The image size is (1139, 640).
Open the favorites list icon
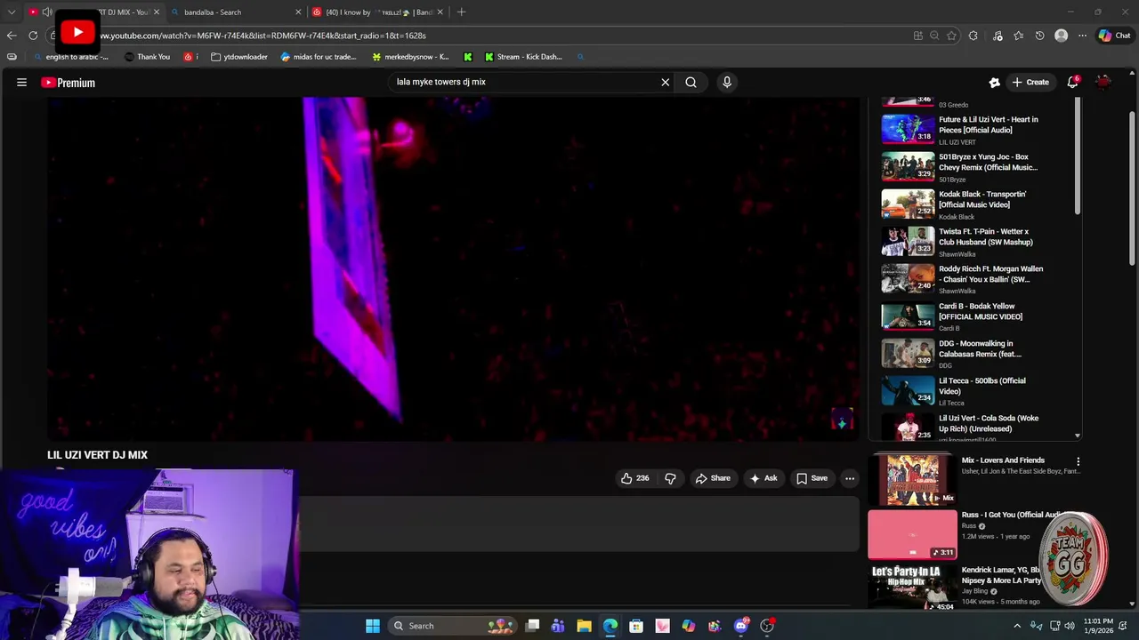[x=1019, y=36]
